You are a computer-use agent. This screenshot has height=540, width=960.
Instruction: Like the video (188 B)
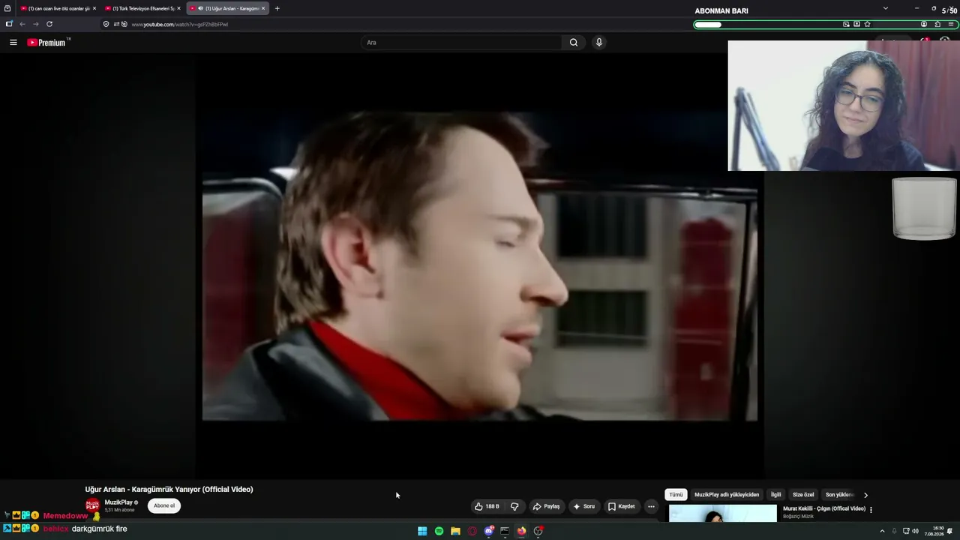[487, 506]
